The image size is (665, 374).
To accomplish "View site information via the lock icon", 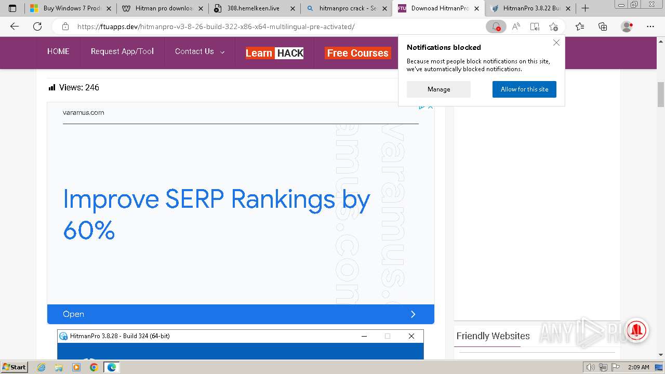I will point(65,26).
